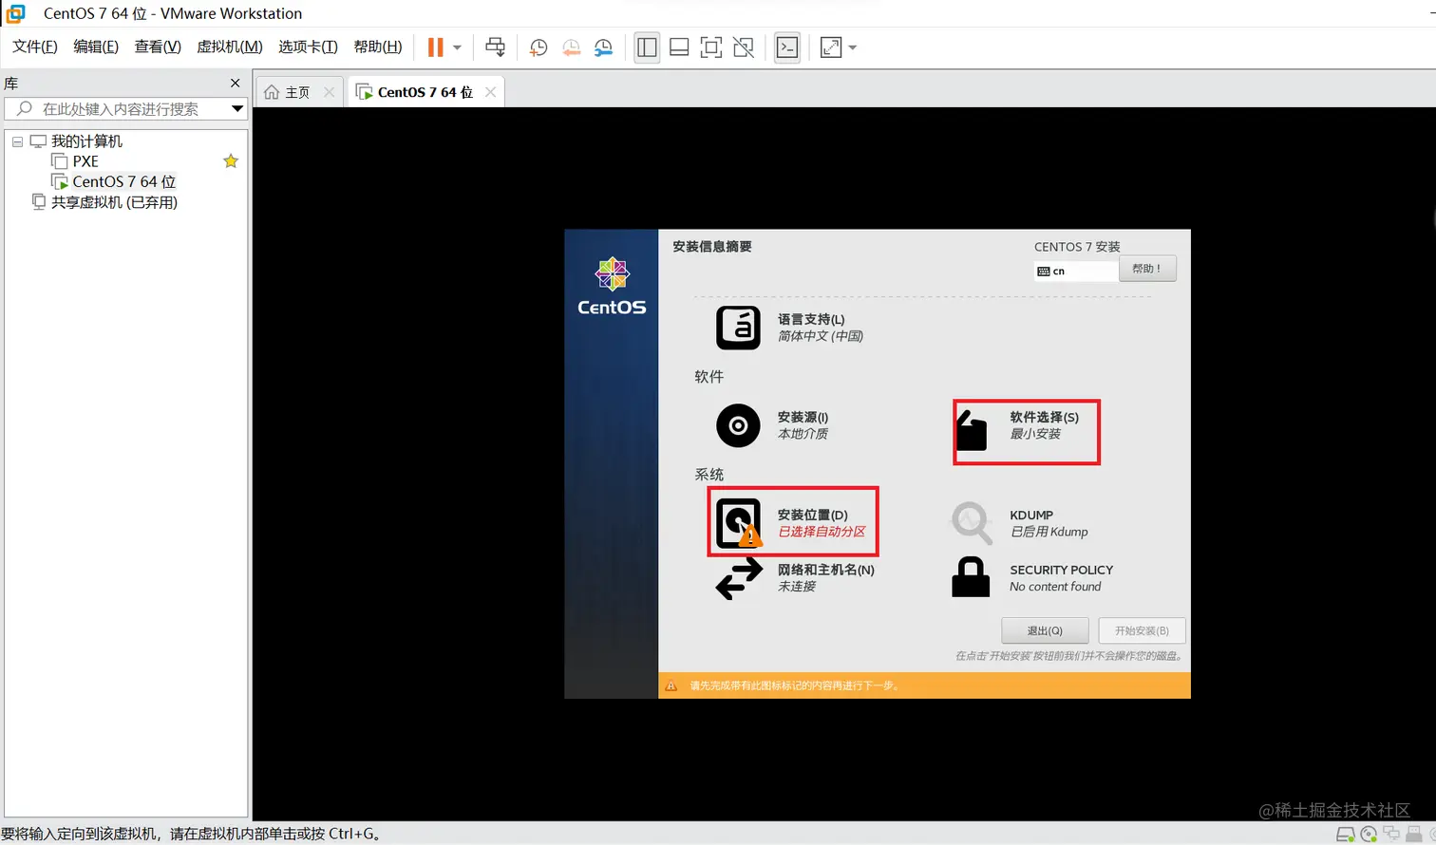
Task: Click the 未连接 network status text
Action: tap(797, 587)
